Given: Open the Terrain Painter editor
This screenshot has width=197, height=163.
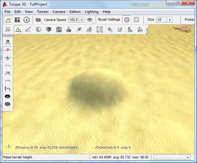Looking at the screenshot, I should tap(28, 30).
